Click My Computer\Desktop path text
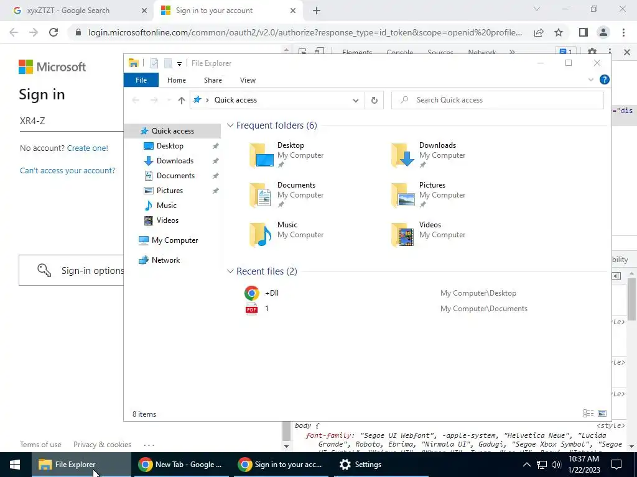Screen dimensions: 637x477 pyautogui.click(x=478, y=293)
